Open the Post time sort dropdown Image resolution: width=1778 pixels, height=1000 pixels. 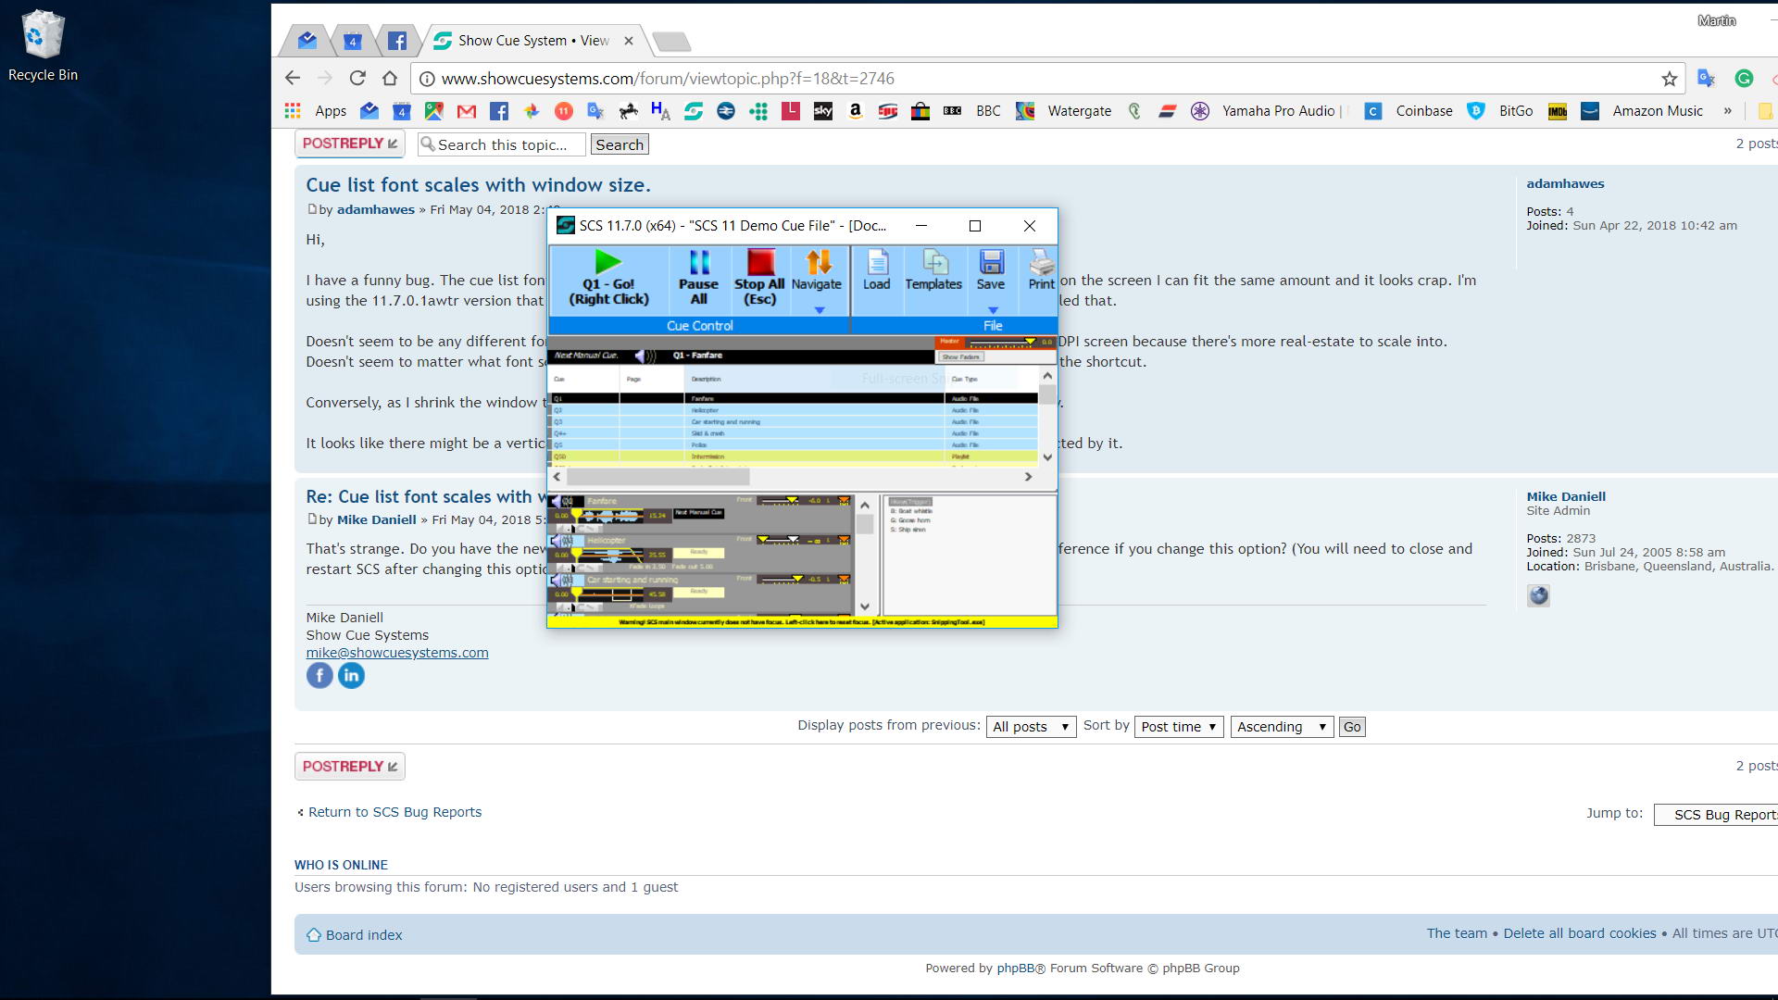[x=1178, y=727]
